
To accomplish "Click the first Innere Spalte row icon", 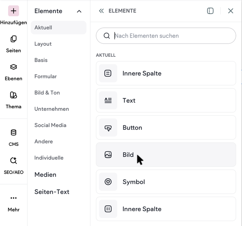I will tap(108, 73).
